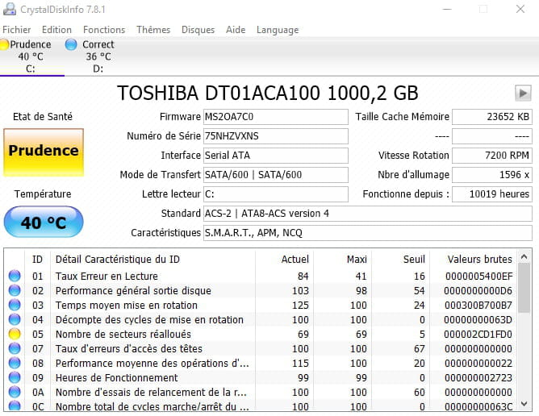Image resolution: width=539 pixels, height=416 pixels.
Task: Click the yellow Prudence status circle for C:
Action: pos(4,44)
